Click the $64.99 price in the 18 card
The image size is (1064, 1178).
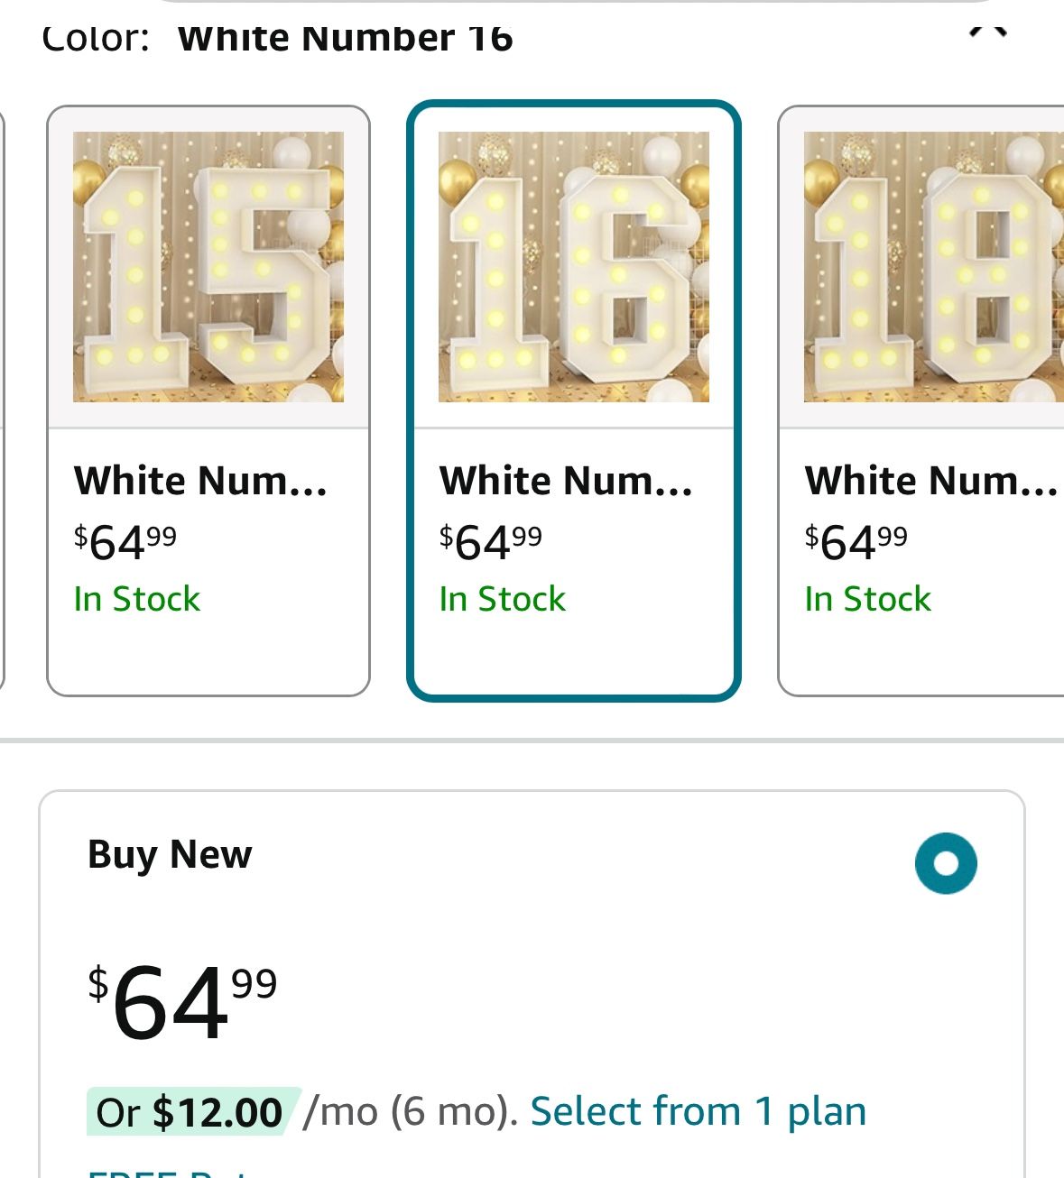(x=856, y=541)
